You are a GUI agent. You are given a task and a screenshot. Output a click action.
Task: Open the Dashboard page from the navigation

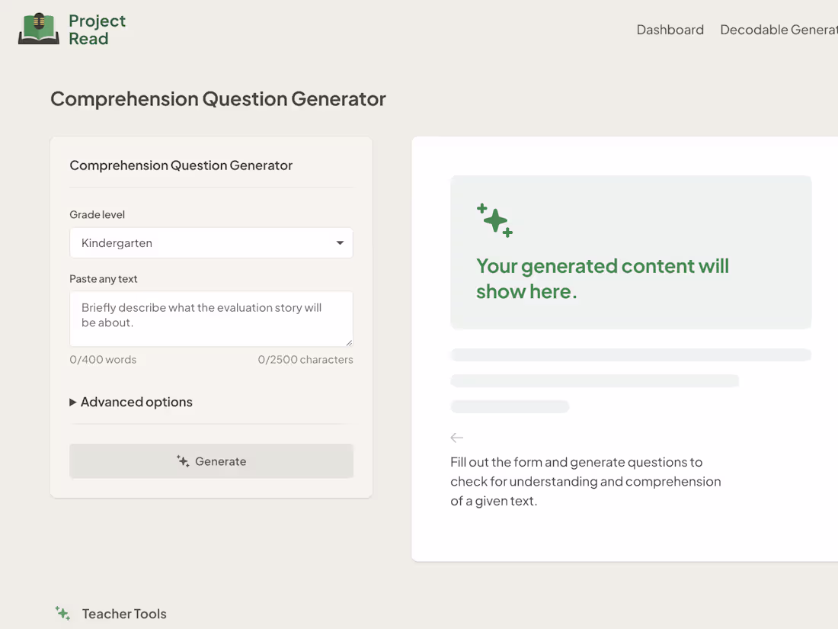[670, 30]
